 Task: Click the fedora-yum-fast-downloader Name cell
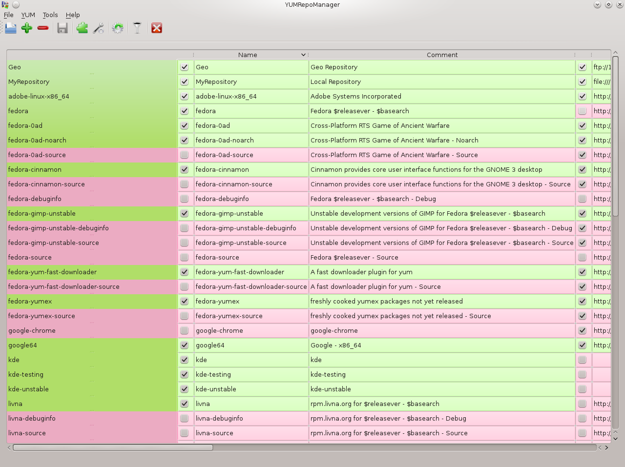pos(251,272)
